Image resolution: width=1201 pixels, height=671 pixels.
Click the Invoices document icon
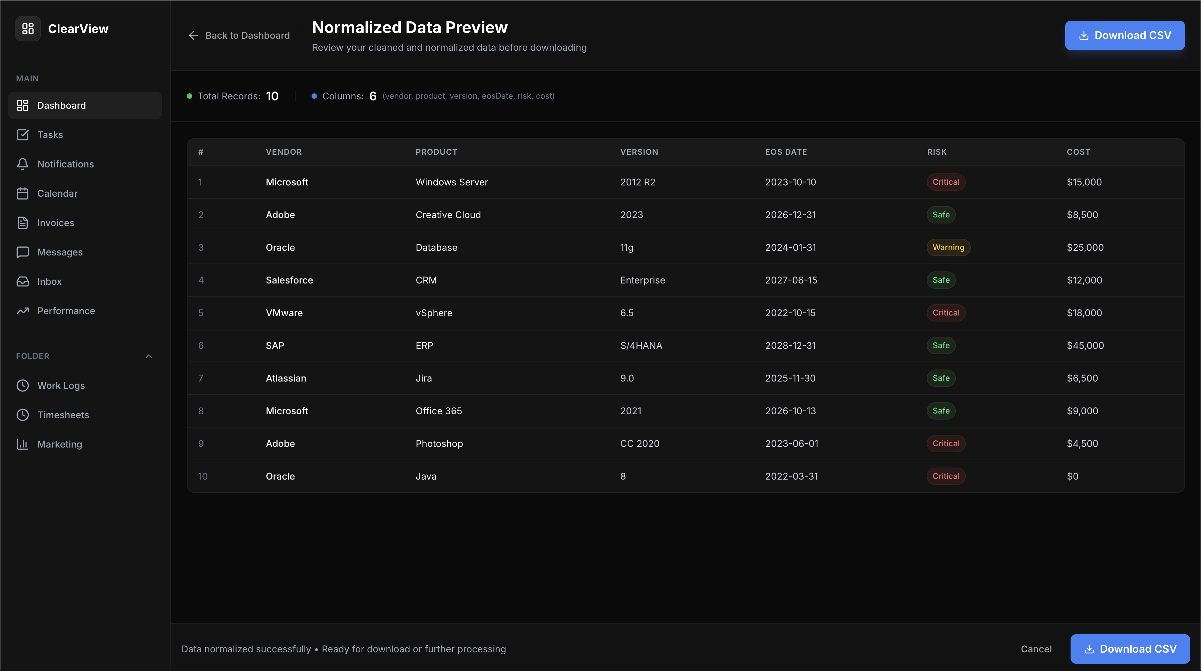(x=22, y=223)
